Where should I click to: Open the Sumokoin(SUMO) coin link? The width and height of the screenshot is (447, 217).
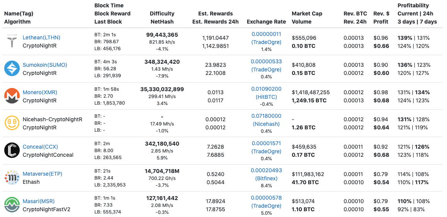tap(45, 65)
